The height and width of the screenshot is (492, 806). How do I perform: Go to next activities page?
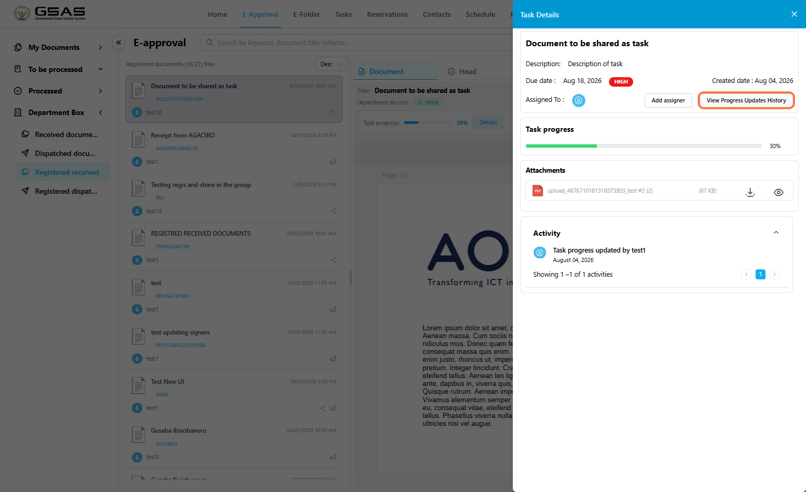pos(774,274)
